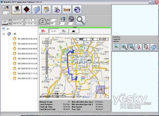This screenshot has width=159, height=116.
Task: Click the picture view icon in photo panel
Action: (116, 47)
